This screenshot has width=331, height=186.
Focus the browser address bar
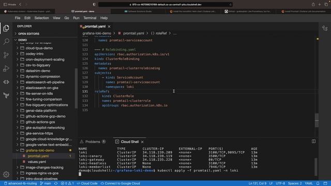pos(165,5)
